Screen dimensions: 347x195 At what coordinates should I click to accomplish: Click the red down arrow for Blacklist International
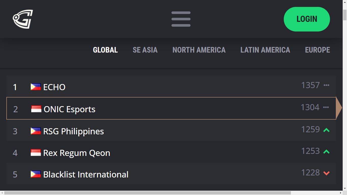pos(326,173)
